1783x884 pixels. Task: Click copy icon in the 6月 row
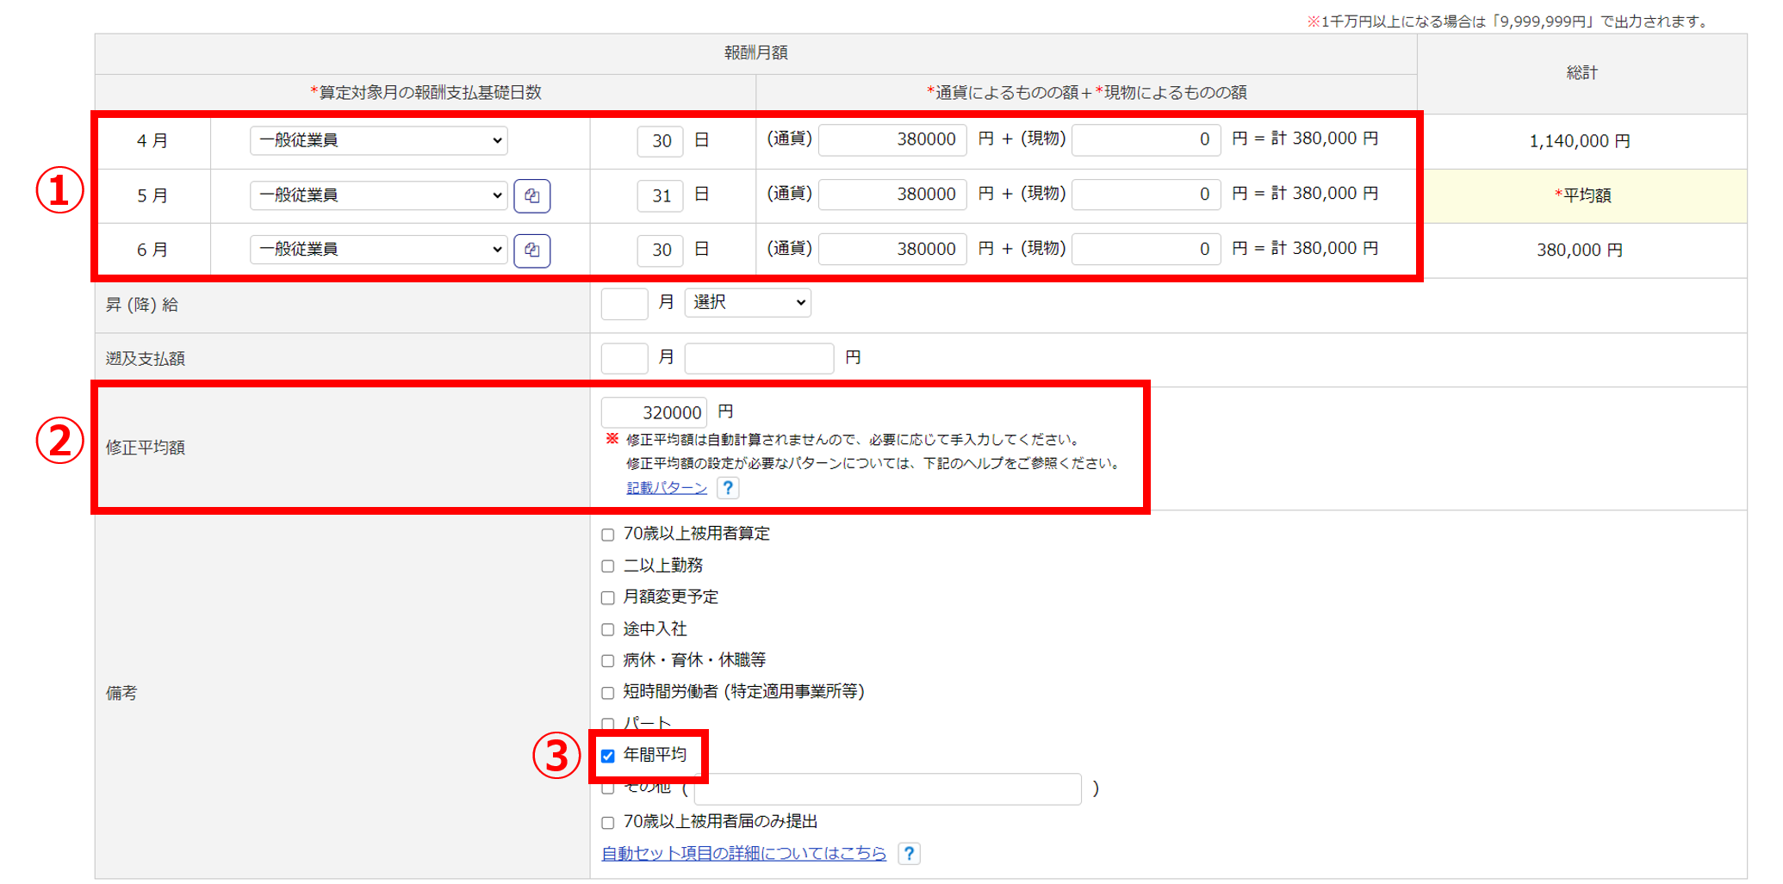(531, 250)
